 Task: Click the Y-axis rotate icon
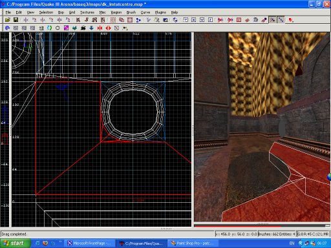pos(51,20)
